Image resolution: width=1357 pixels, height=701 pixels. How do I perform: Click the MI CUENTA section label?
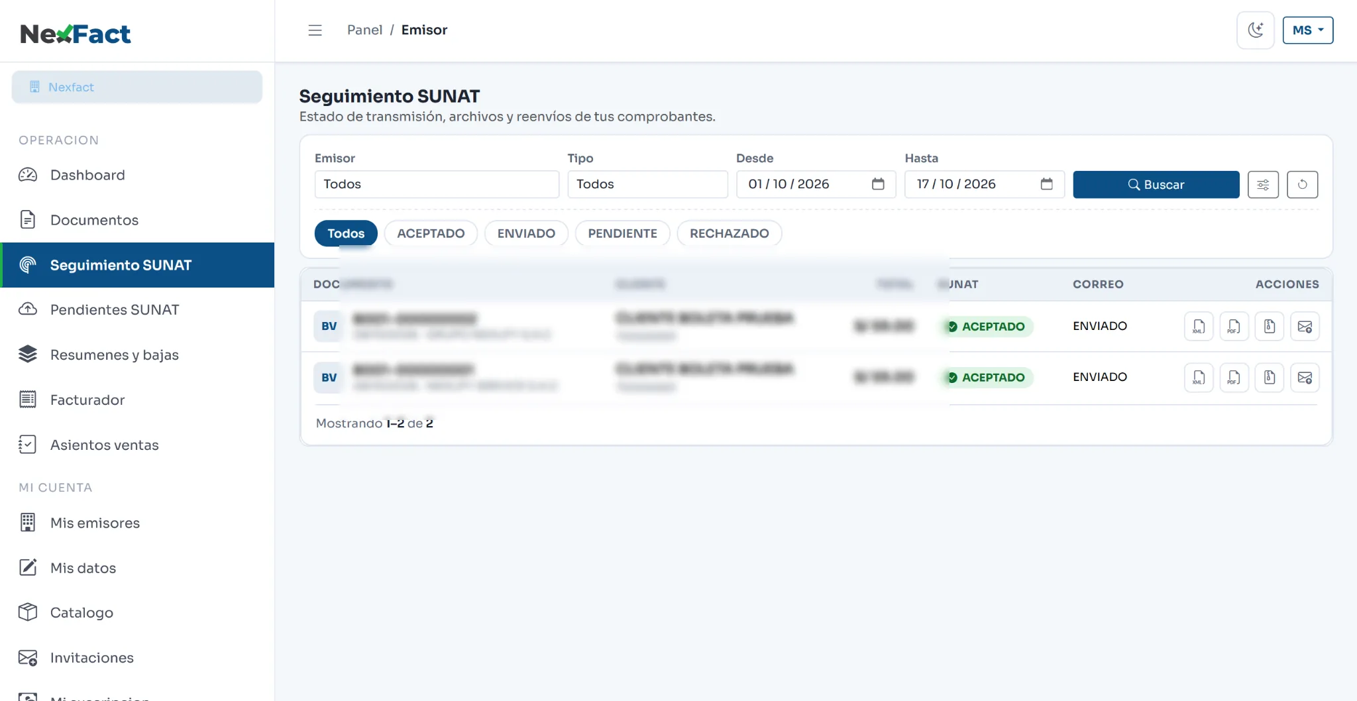[55, 488]
